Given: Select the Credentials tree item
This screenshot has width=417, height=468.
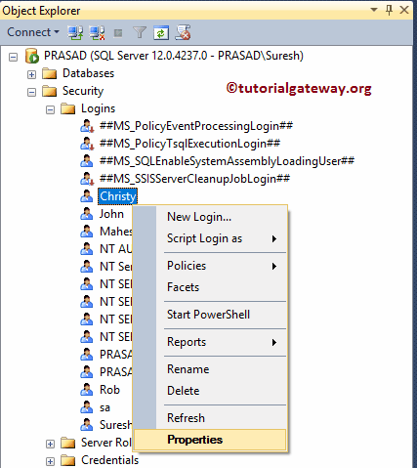Looking at the screenshot, I should click(109, 460).
